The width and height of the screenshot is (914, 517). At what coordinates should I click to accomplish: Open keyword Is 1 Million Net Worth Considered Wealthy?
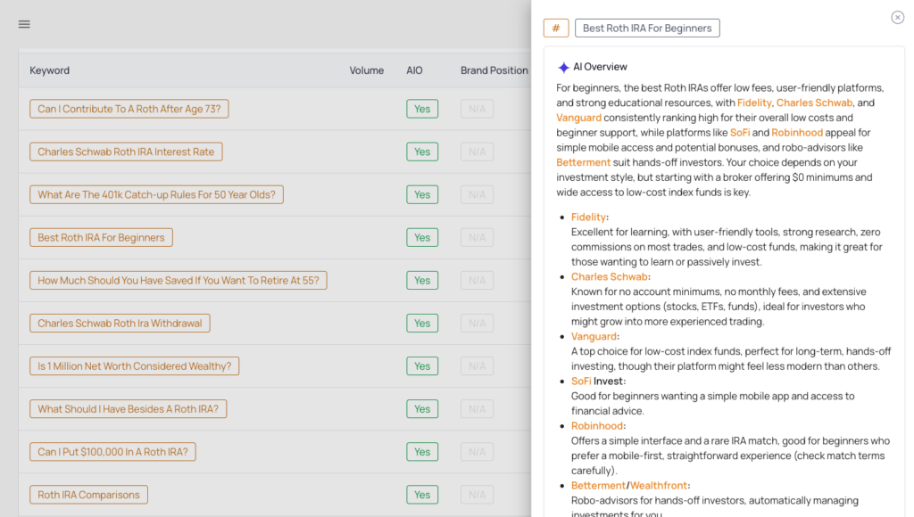pos(134,366)
